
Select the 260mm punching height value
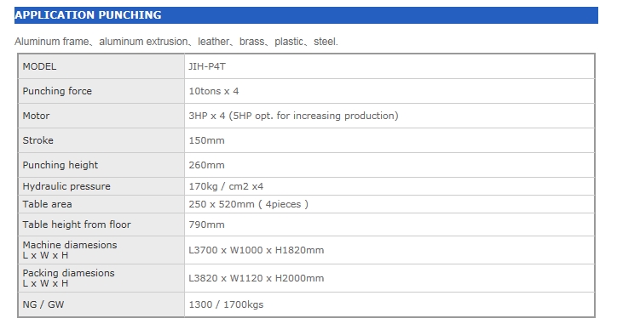[x=206, y=165]
